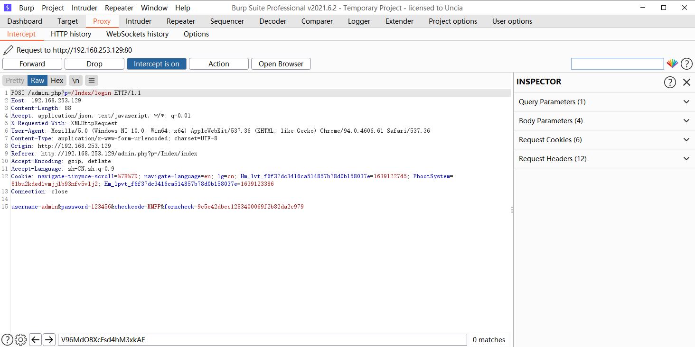Click the Forward button
The width and height of the screenshot is (695, 347).
[x=32, y=64]
